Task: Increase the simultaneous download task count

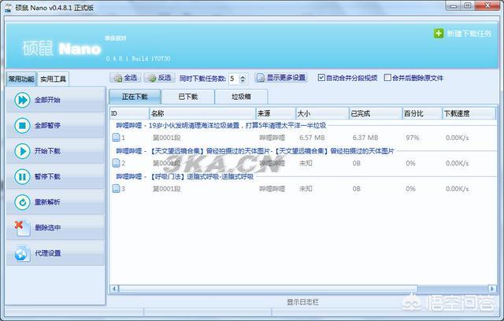Action: 243,76
